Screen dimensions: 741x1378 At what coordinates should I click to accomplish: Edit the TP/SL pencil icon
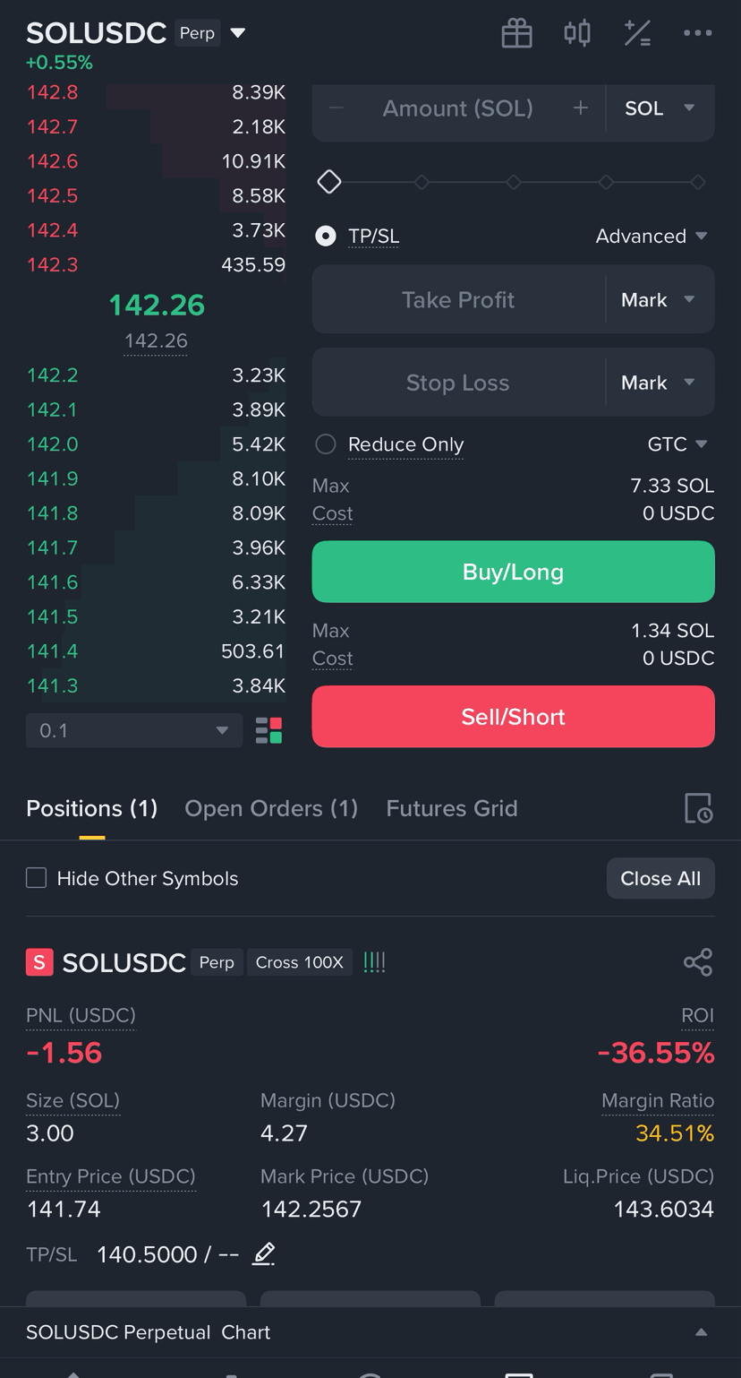263,1253
